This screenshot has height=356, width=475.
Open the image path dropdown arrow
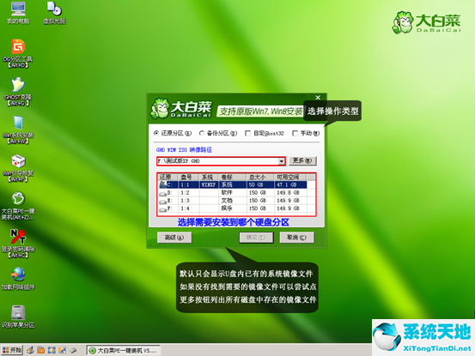282,161
